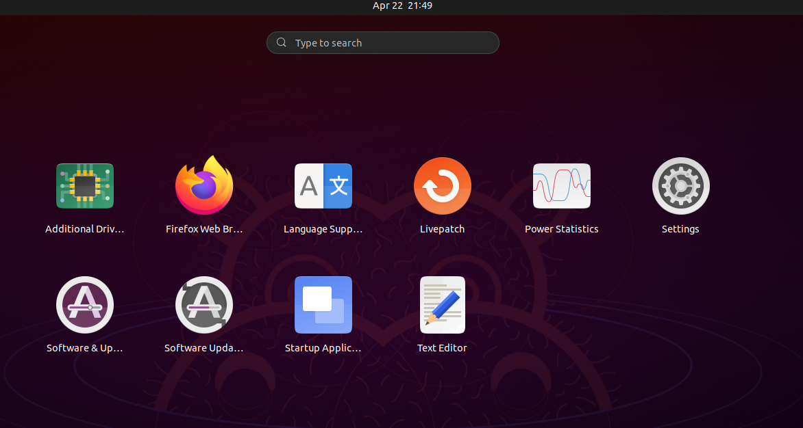This screenshot has width=803, height=428.
Task: Open the Settings gear app
Action: tap(680, 186)
